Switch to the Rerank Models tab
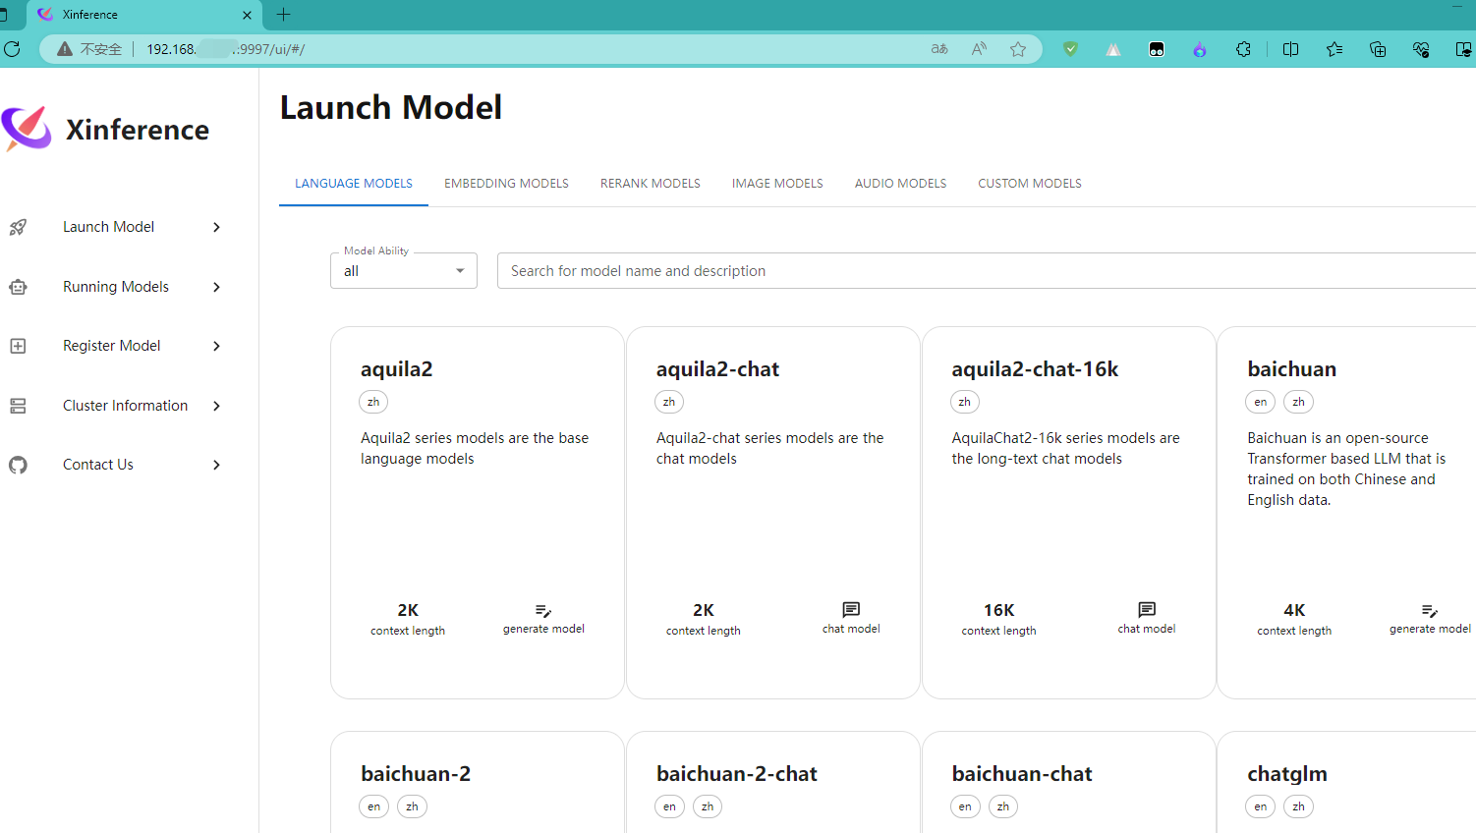The width and height of the screenshot is (1476, 833). 651,184
